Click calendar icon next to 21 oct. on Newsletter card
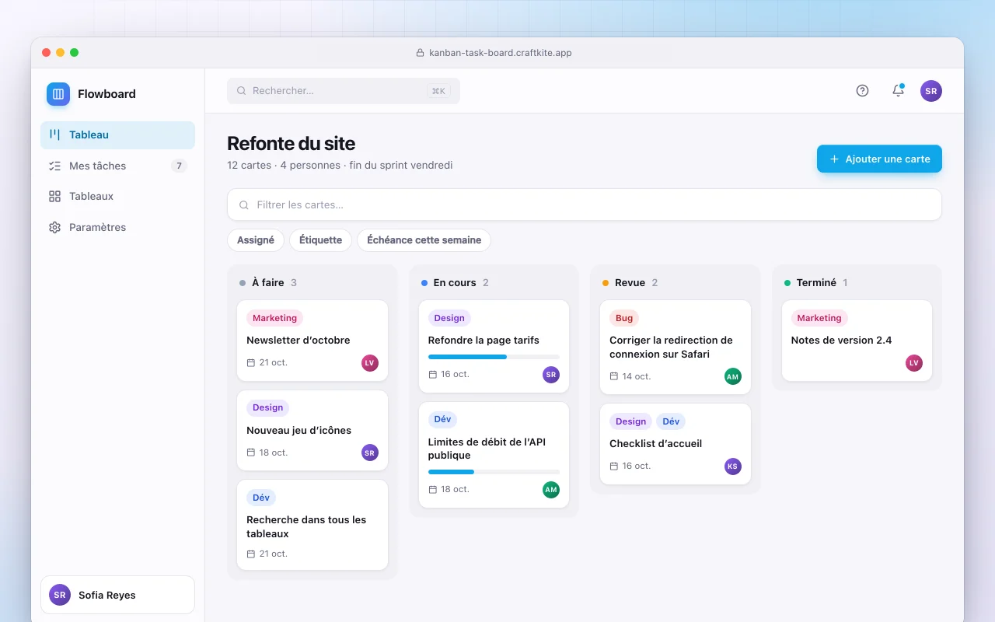The width and height of the screenshot is (995, 622). (251, 363)
